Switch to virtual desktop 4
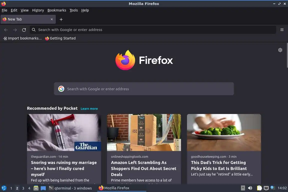This screenshot has height=192, width=288. (29, 188)
